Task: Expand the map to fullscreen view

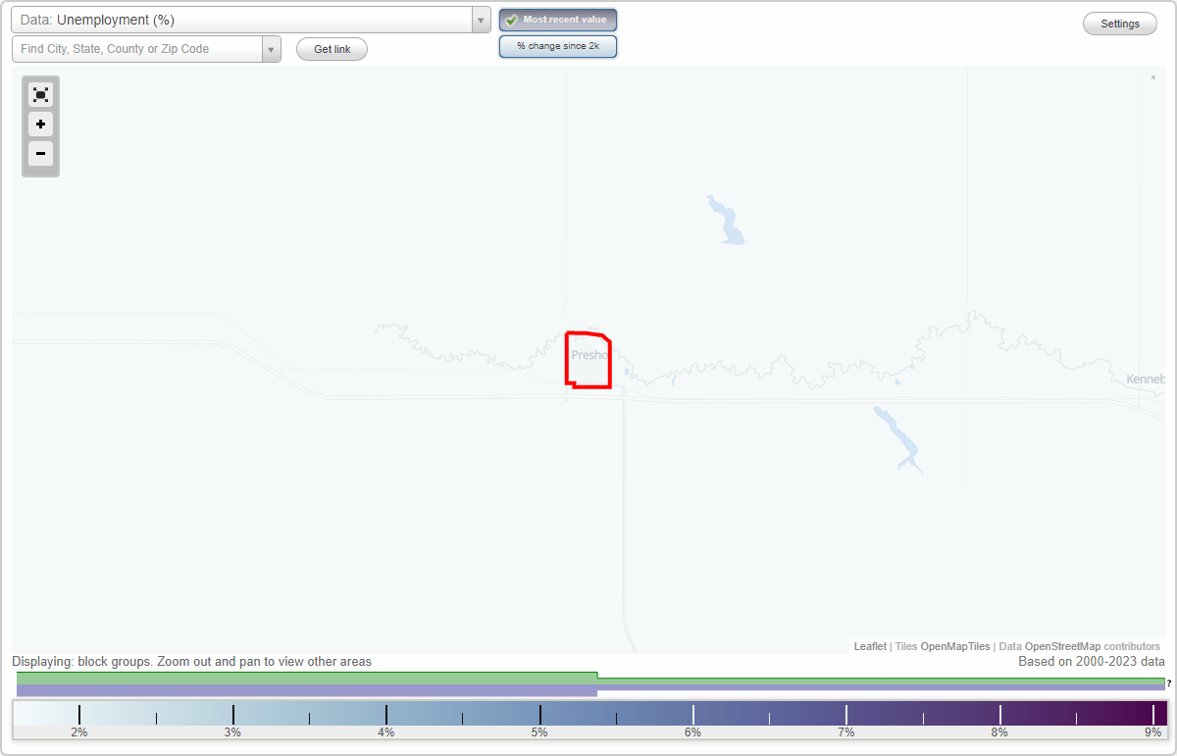Action: (x=40, y=94)
